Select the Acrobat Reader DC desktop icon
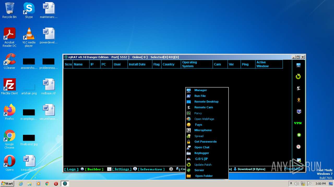The width and height of the screenshot is (334, 187). [9, 37]
